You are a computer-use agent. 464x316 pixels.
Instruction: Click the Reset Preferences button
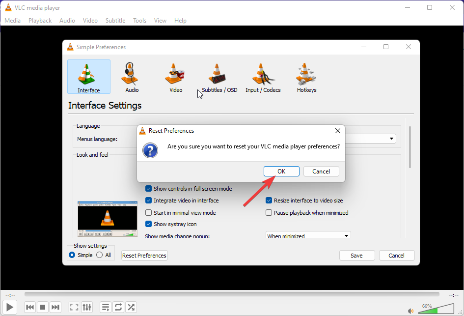pos(144,255)
